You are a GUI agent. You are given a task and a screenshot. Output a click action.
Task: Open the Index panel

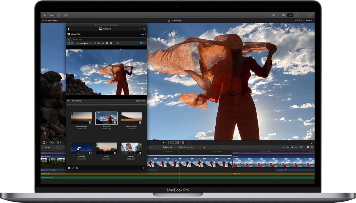(x=47, y=147)
